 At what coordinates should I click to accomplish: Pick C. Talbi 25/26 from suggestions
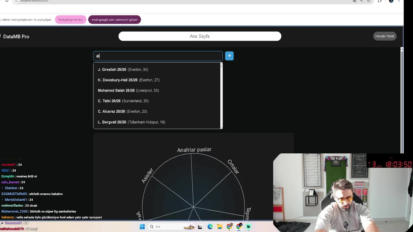pos(156,101)
